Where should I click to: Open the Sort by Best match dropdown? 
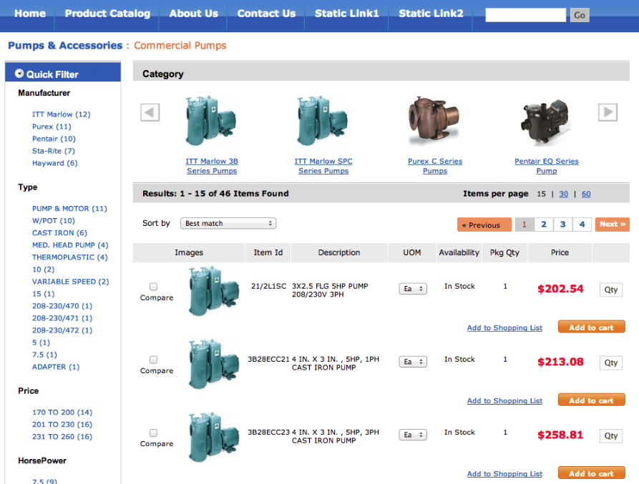point(228,223)
